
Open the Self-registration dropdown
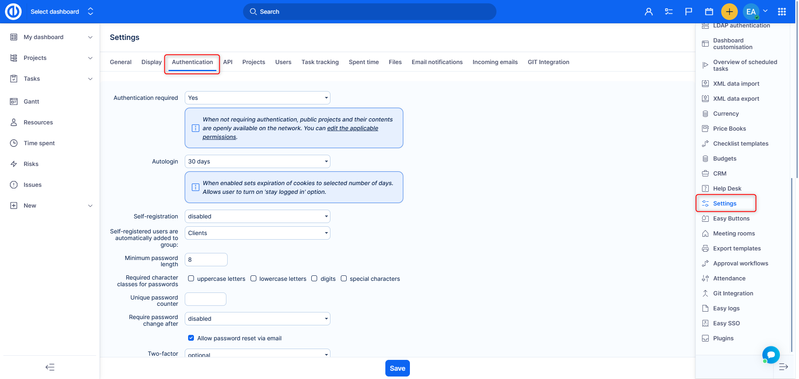(257, 216)
